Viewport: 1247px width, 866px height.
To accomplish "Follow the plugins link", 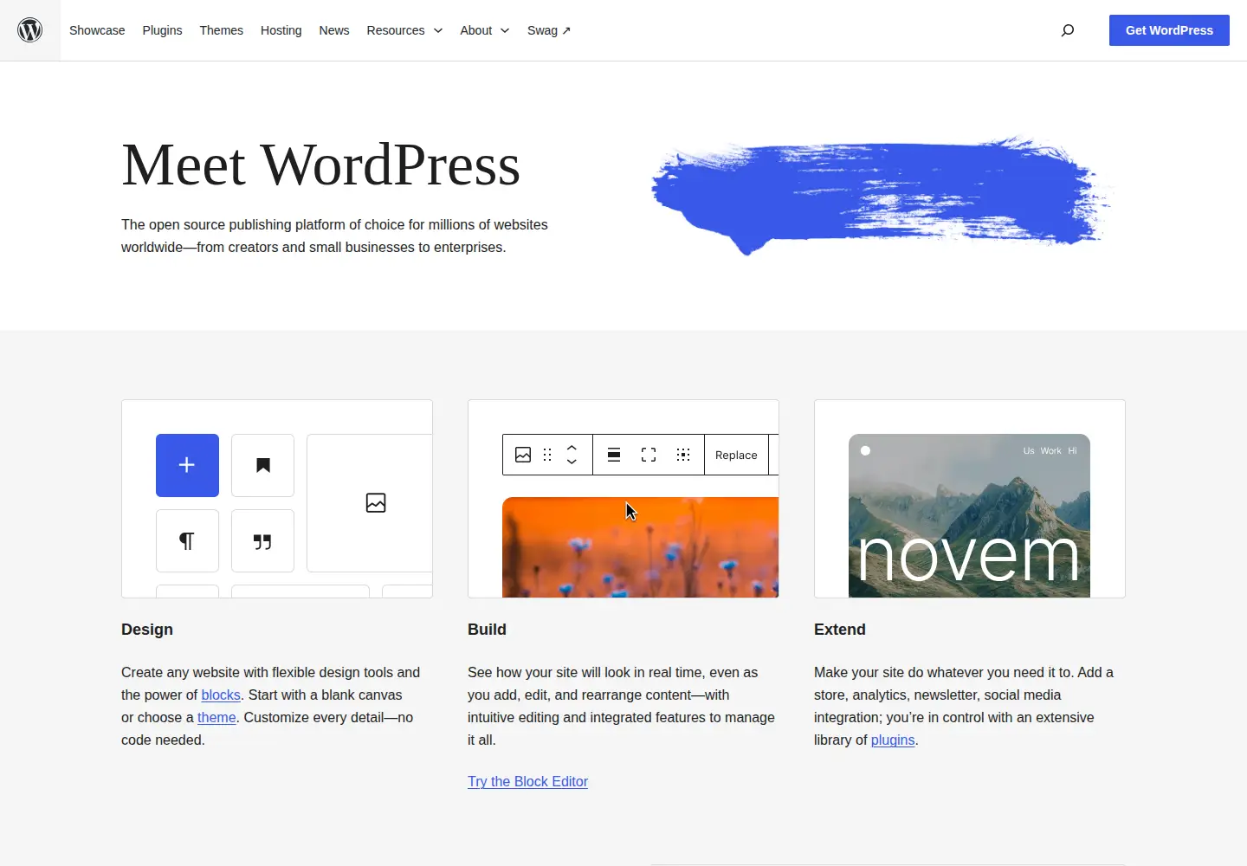I will 893,740.
